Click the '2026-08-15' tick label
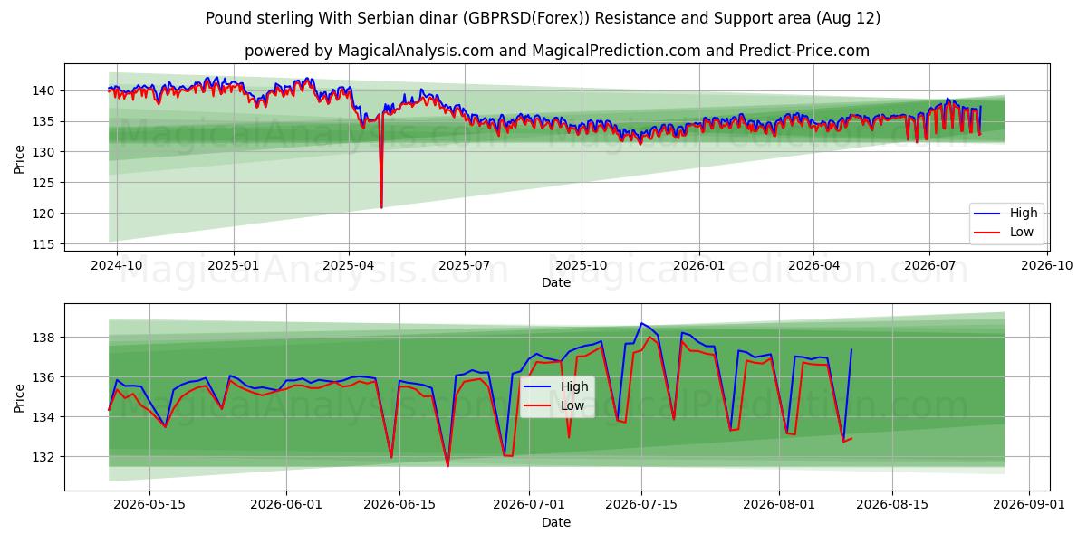The width and height of the screenshot is (1087, 543). 891,505
